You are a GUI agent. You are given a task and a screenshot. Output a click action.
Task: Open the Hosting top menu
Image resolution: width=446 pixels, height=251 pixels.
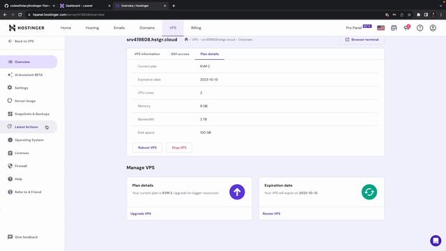tap(92, 28)
